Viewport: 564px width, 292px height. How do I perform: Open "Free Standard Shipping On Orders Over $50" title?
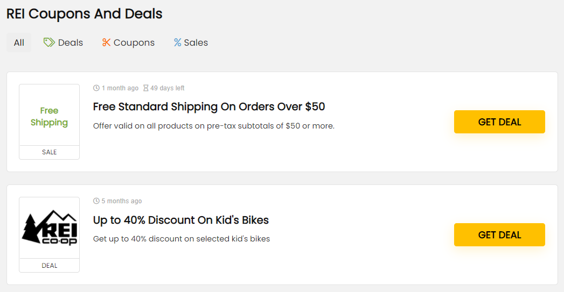[x=209, y=106]
